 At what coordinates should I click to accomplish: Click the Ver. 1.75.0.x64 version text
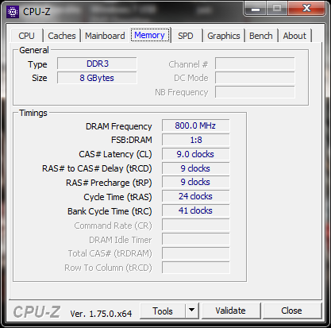(x=101, y=314)
